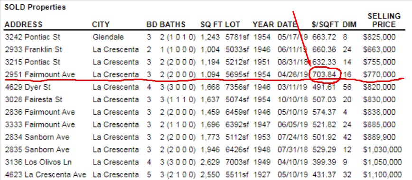Click the 2,550 square feet value
This screenshot has width=412, height=180.
tap(210, 174)
